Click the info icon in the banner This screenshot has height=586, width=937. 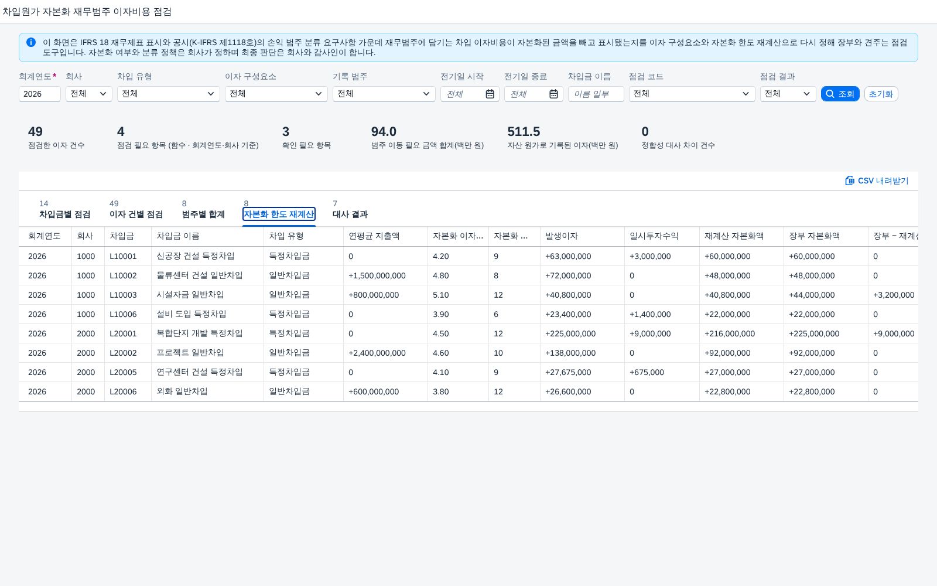click(31, 42)
